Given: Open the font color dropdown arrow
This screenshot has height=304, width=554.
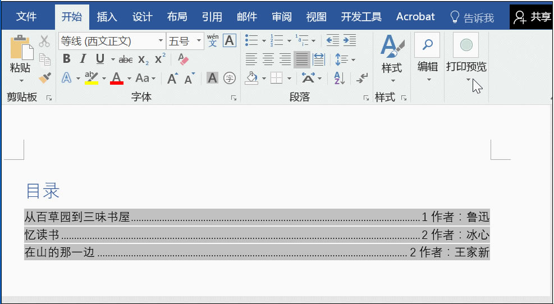Looking at the screenshot, I should [x=129, y=79].
